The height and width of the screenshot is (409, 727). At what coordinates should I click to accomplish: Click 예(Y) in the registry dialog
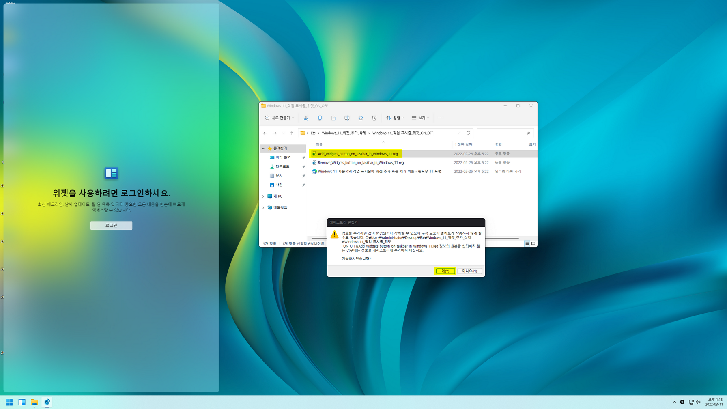445,271
